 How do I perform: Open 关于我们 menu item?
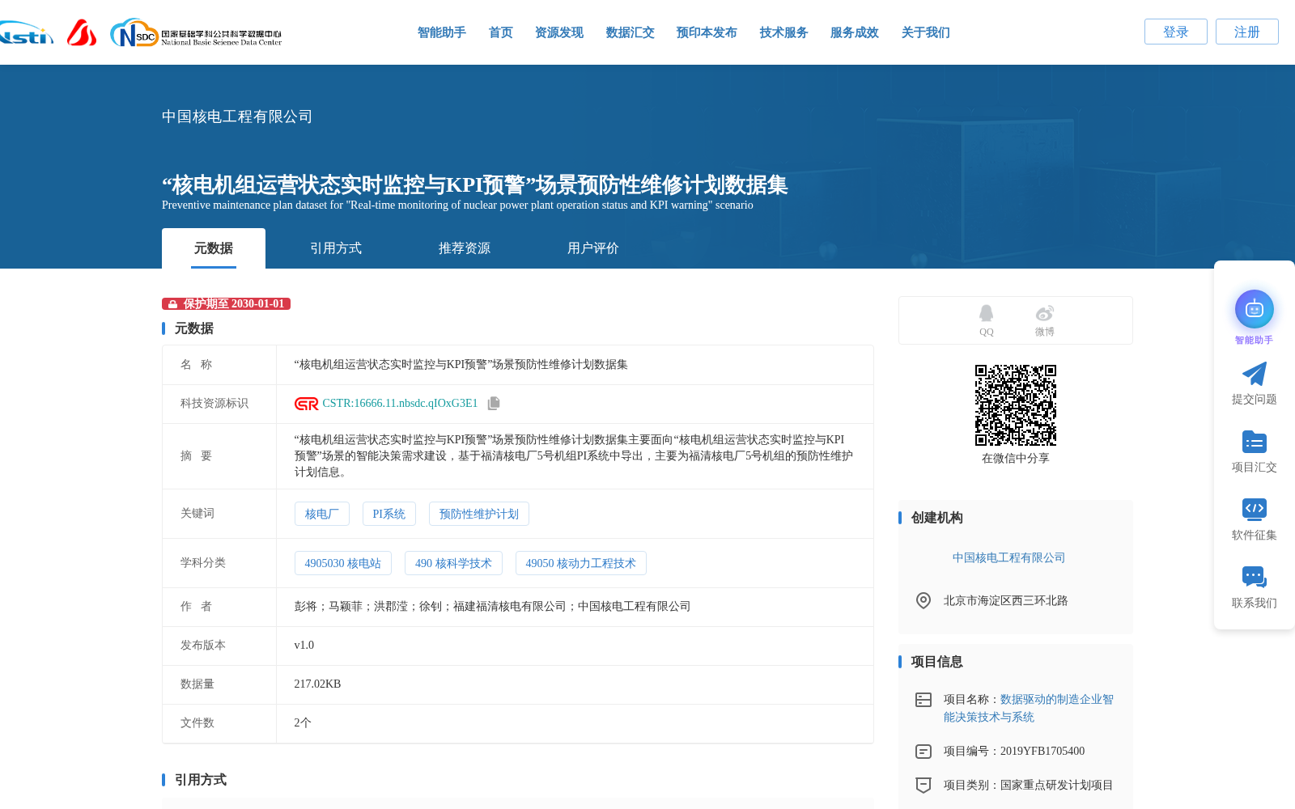[926, 32]
